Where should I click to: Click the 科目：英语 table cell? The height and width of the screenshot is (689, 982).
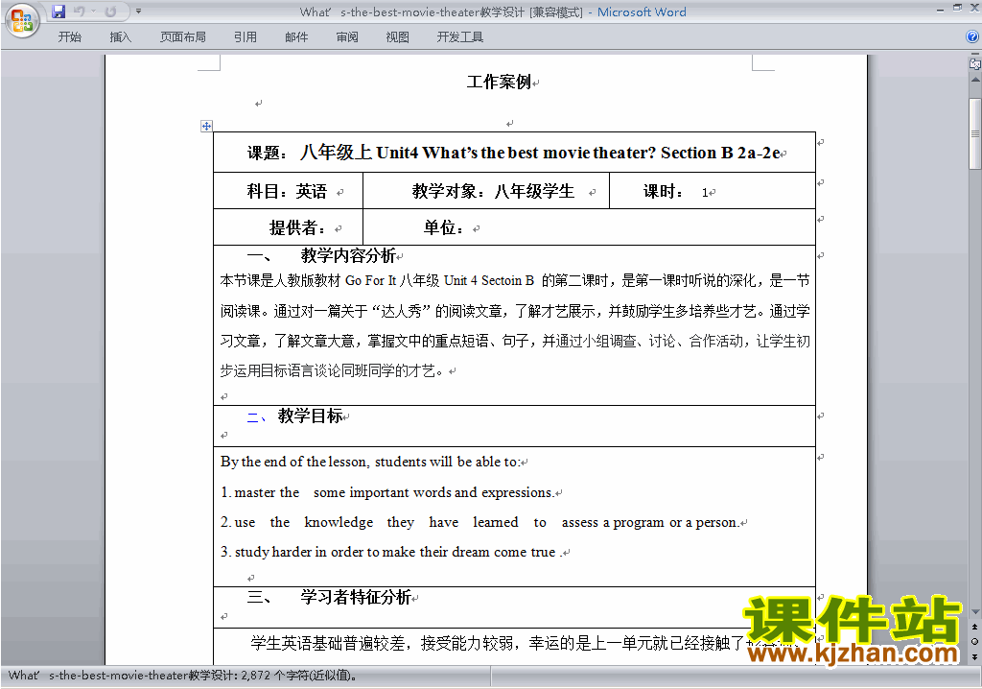pyautogui.click(x=288, y=191)
